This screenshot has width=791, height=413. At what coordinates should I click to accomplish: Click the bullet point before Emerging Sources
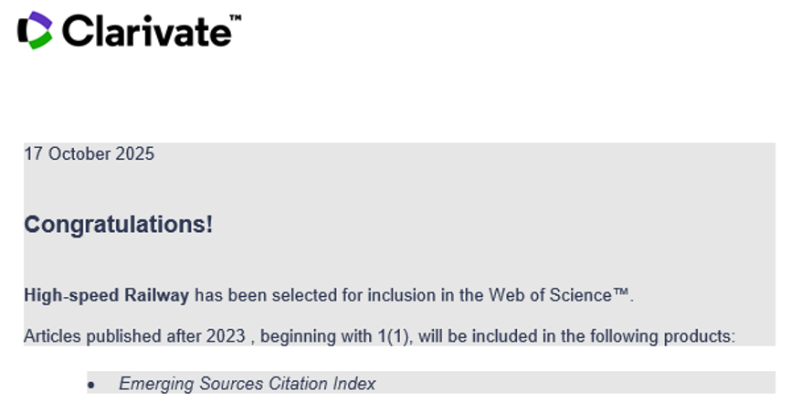[x=91, y=385]
